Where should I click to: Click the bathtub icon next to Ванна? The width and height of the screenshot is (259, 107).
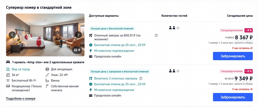(x=47, y=81)
